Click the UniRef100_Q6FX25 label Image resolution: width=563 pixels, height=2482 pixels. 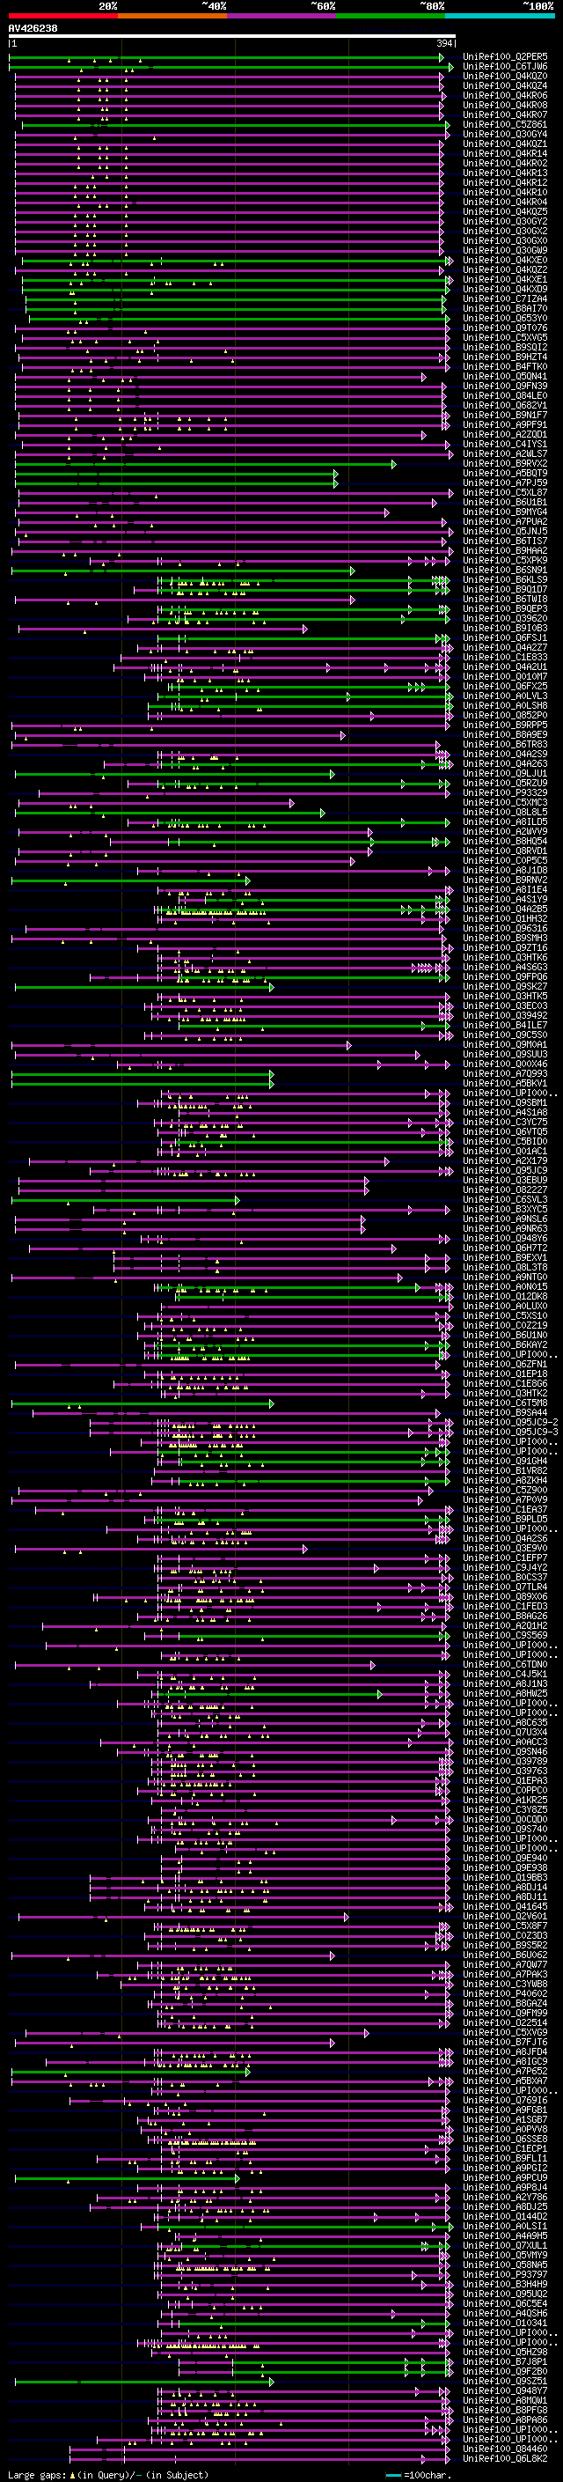(505, 686)
